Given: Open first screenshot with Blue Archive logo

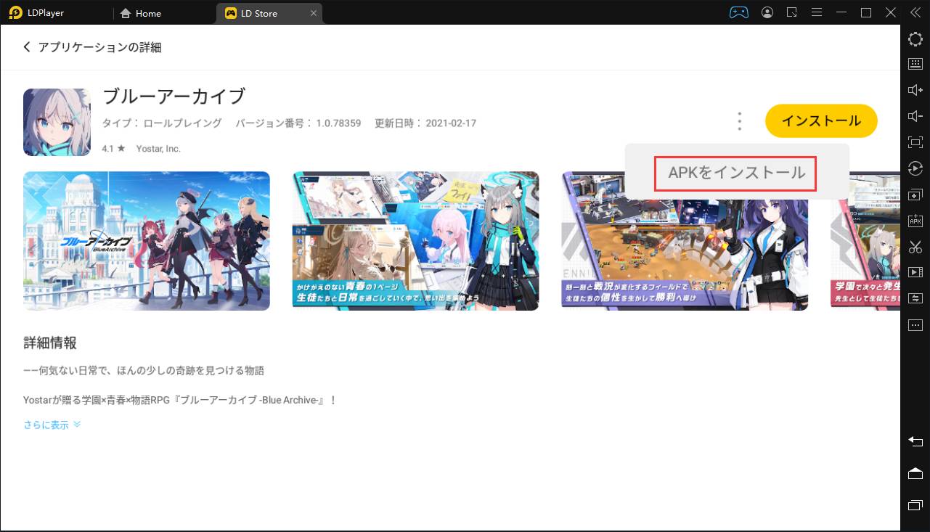Looking at the screenshot, I should 147,241.
